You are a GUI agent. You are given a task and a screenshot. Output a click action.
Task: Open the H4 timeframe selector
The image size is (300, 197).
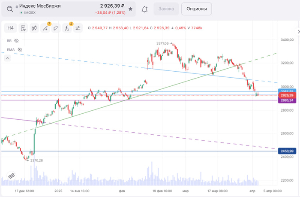(11, 28)
